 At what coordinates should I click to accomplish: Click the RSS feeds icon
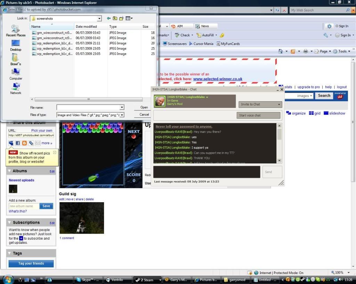pyautogui.click(x=293, y=51)
